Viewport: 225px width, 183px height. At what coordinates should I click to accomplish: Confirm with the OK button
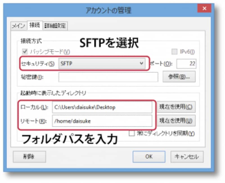149,157
